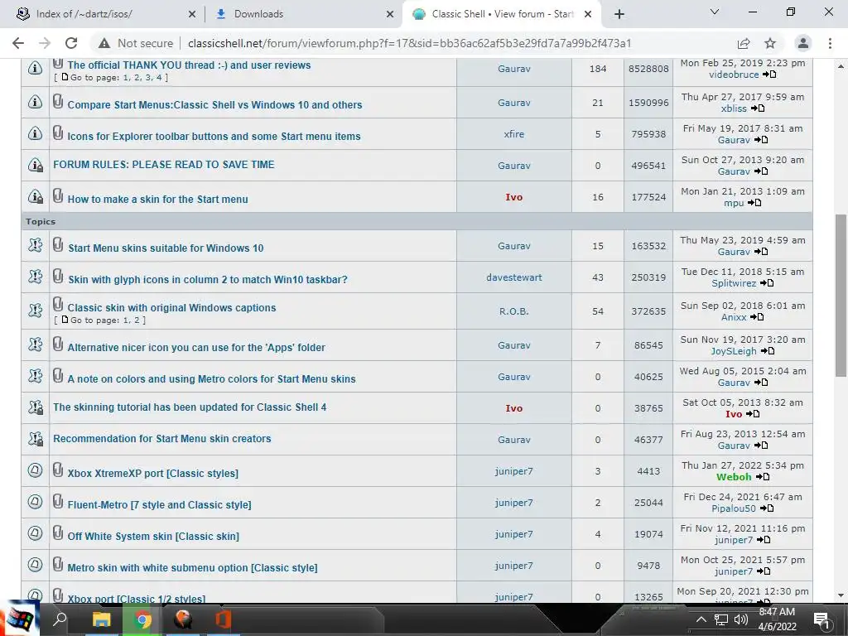View author profile davestewart

(x=513, y=277)
